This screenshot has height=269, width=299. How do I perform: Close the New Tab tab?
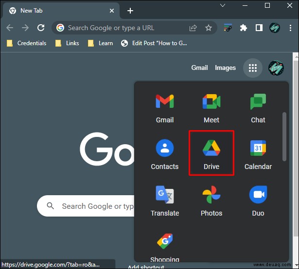tap(112, 11)
